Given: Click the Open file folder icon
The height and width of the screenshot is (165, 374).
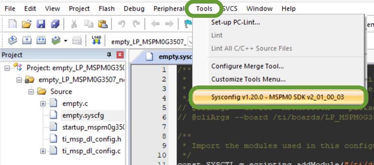Looking at the screenshot, I should pyautogui.click(x=27, y=24).
